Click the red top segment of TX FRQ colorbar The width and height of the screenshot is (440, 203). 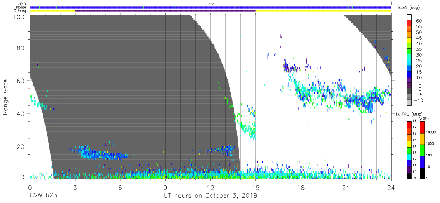click(x=409, y=125)
